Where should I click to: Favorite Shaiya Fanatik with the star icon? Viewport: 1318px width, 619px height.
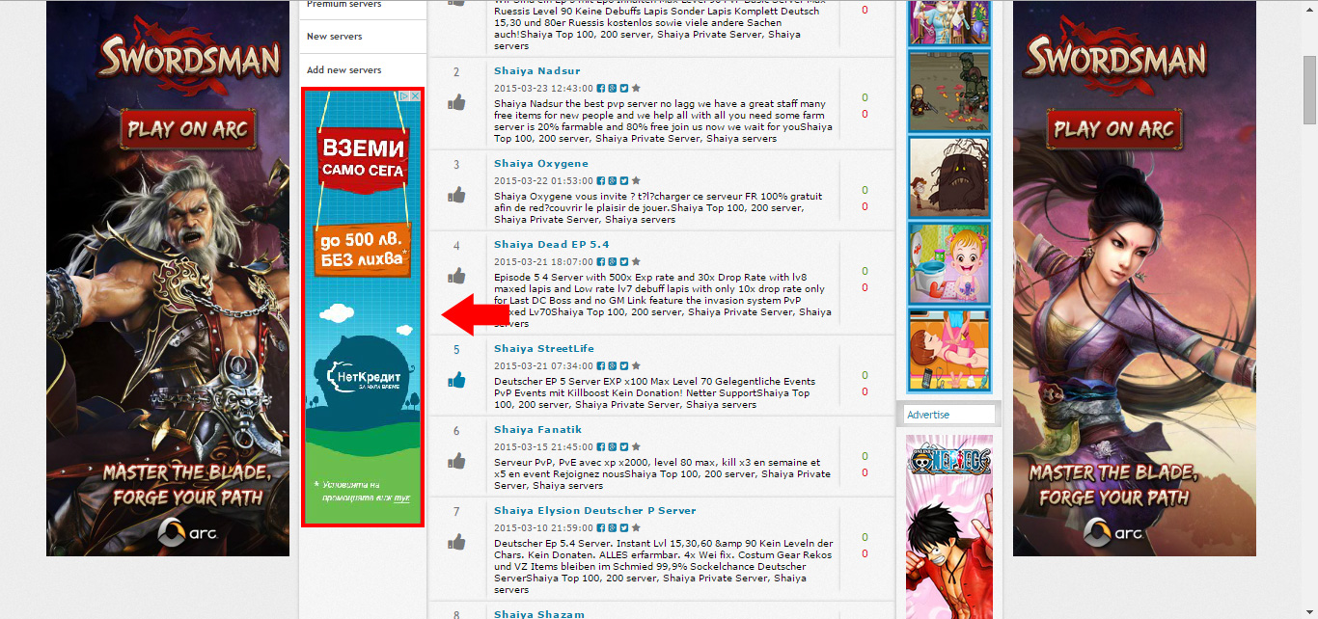tap(636, 446)
